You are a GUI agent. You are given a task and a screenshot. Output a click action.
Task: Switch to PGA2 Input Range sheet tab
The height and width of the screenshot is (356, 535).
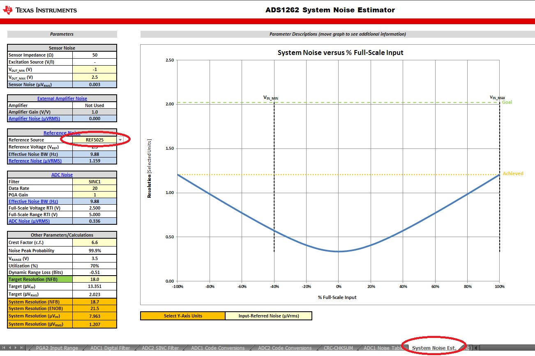point(57,348)
